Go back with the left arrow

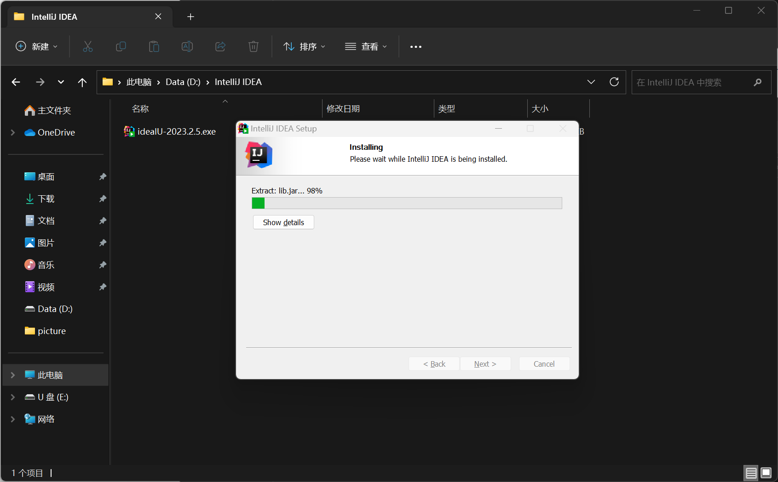tap(16, 82)
